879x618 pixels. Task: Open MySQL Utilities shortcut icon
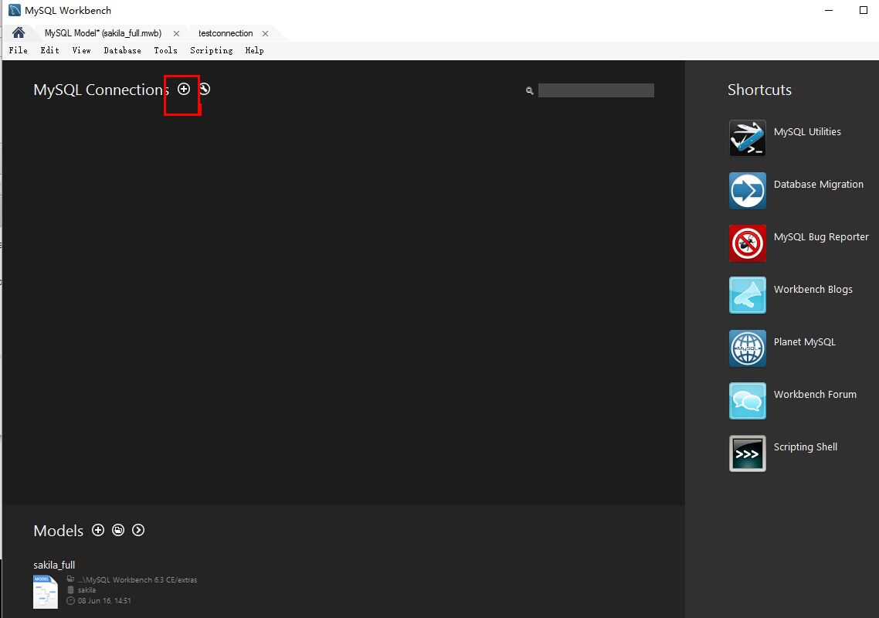coord(747,138)
